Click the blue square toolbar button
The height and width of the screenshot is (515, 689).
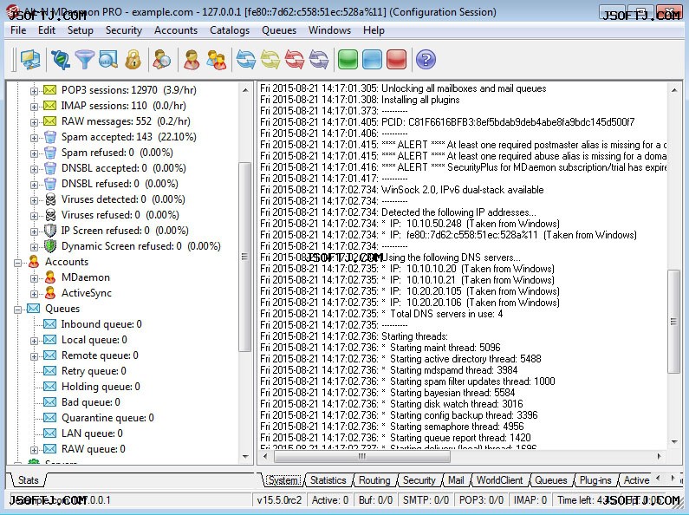coord(372,60)
